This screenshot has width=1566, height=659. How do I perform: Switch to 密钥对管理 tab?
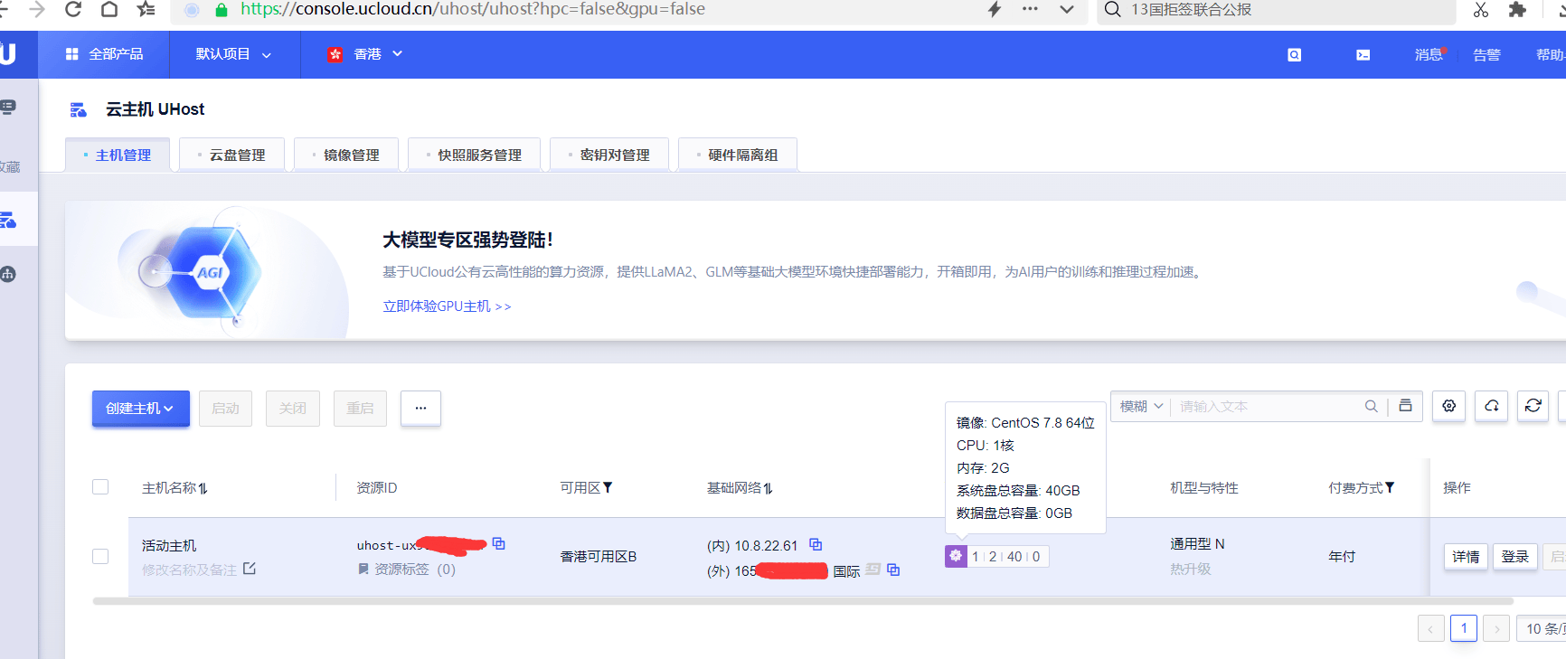tap(609, 155)
